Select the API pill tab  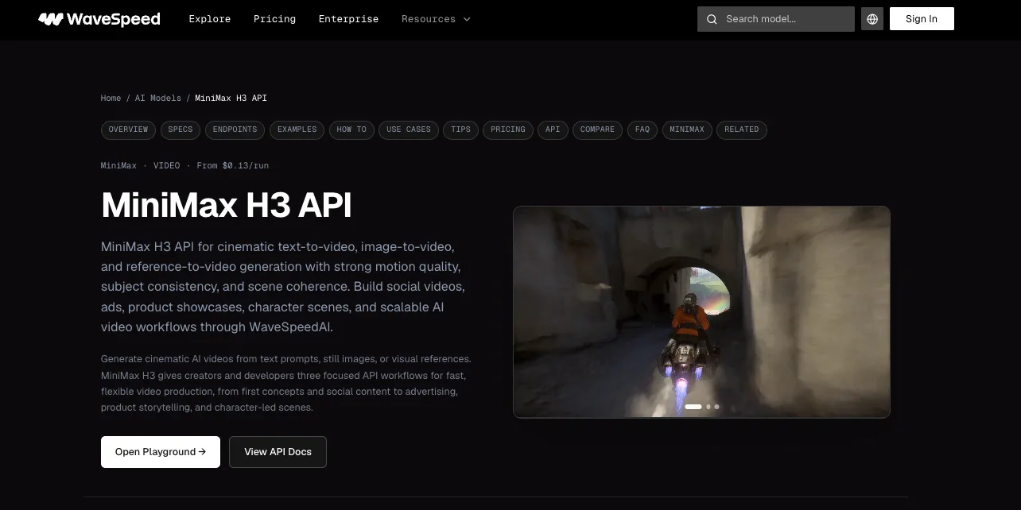tap(553, 129)
